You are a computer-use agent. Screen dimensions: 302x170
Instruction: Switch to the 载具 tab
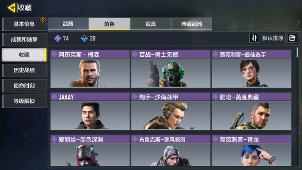point(151,24)
